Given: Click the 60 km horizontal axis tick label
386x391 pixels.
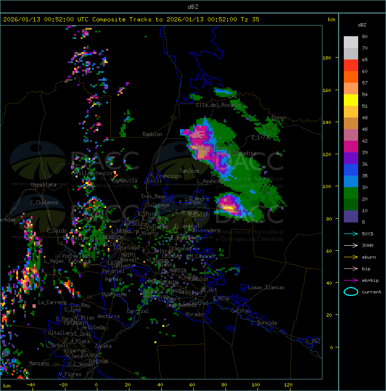Looking at the screenshot, I should (192, 385).
